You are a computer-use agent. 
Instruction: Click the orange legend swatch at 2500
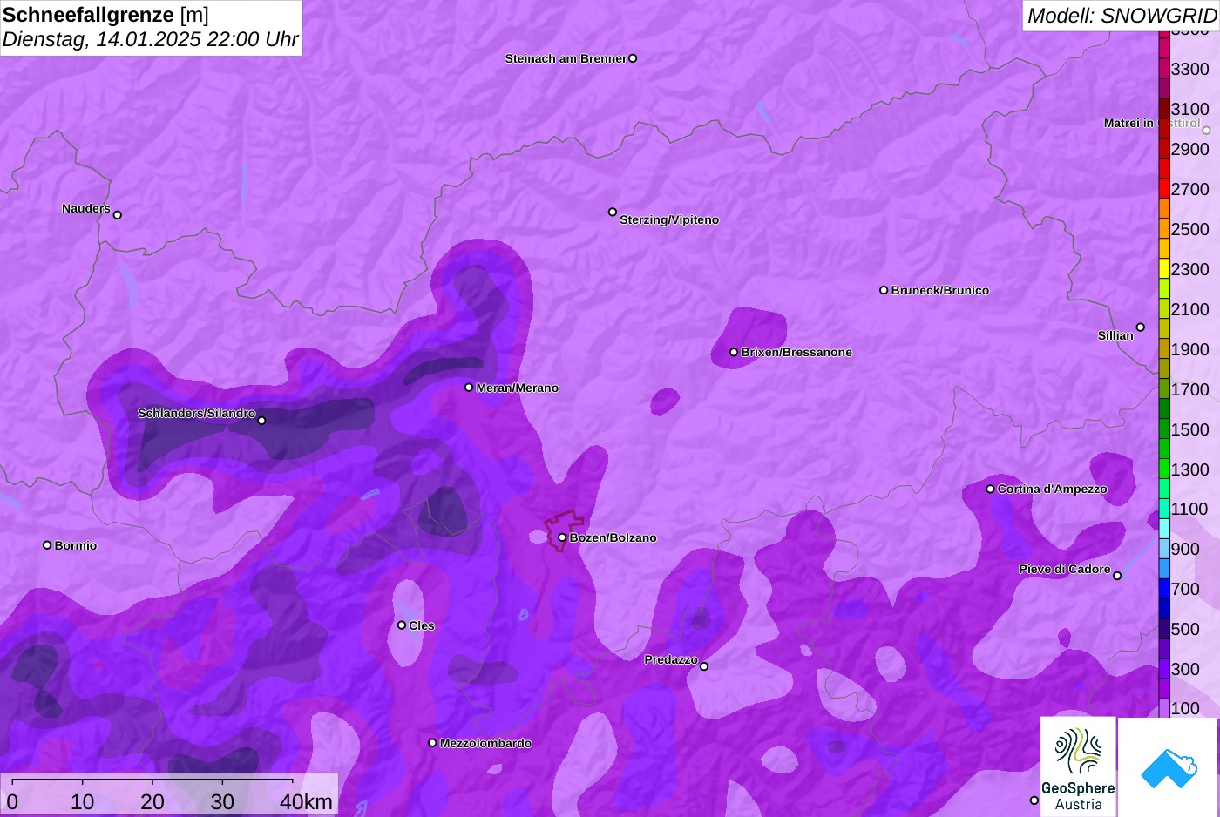1164,229
